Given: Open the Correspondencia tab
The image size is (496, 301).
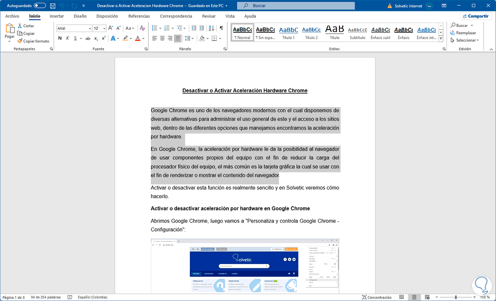Looking at the screenshot, I should point(176,16).
